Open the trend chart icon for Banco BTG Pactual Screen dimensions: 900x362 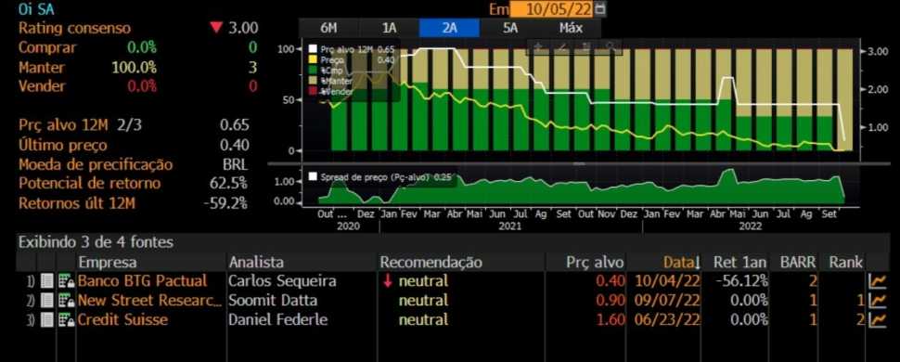(x=877, y=281)
